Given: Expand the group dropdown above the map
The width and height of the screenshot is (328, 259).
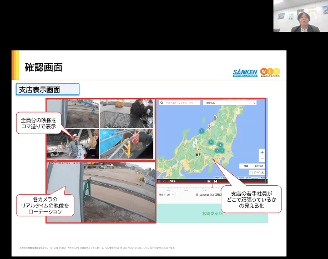Looking at the screenshot, I should (230, 103).
